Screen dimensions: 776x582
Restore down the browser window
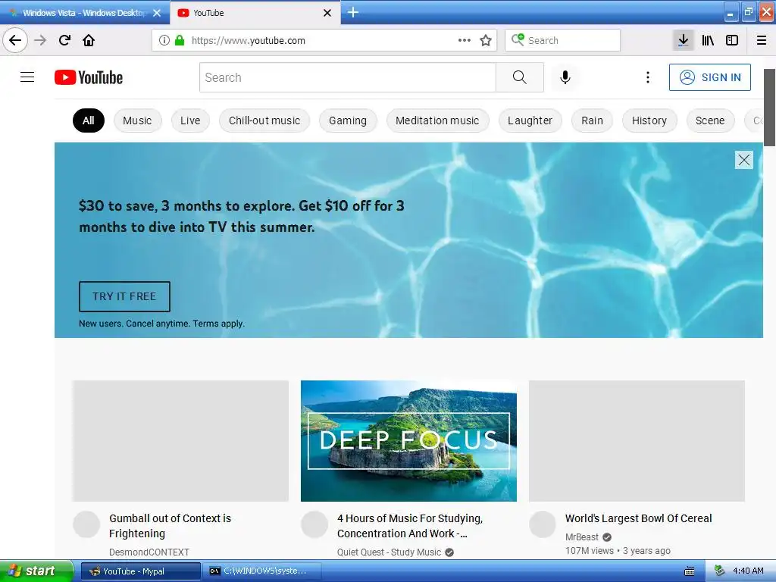(748, 12)
